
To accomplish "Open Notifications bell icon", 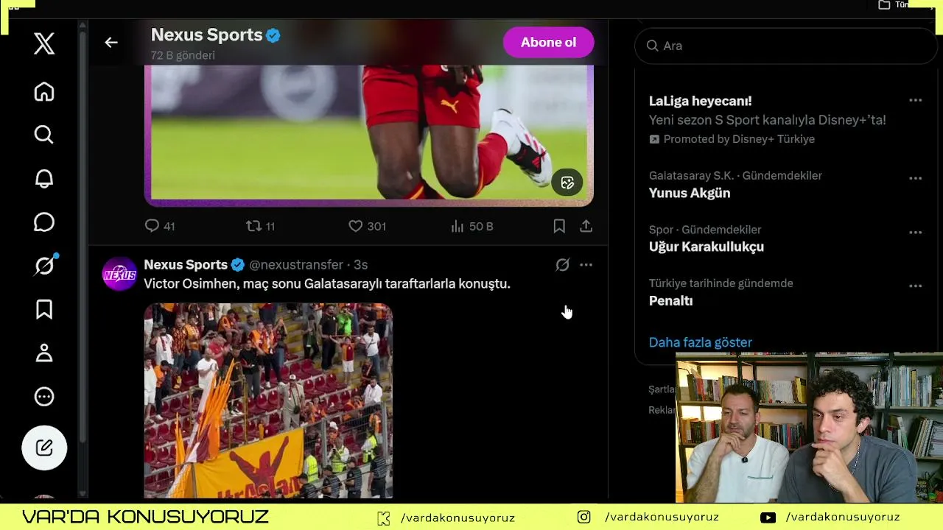I will 44,179.
